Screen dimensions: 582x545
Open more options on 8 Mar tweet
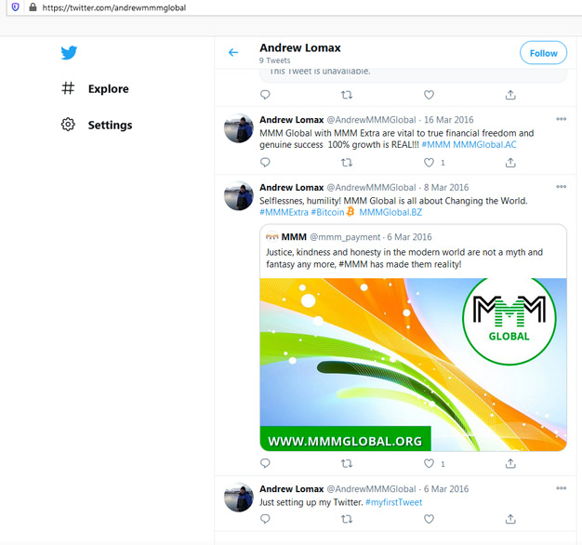[561, 188]
